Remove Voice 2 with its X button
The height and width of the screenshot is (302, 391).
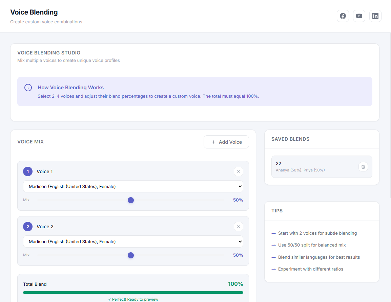pos(238,227)
